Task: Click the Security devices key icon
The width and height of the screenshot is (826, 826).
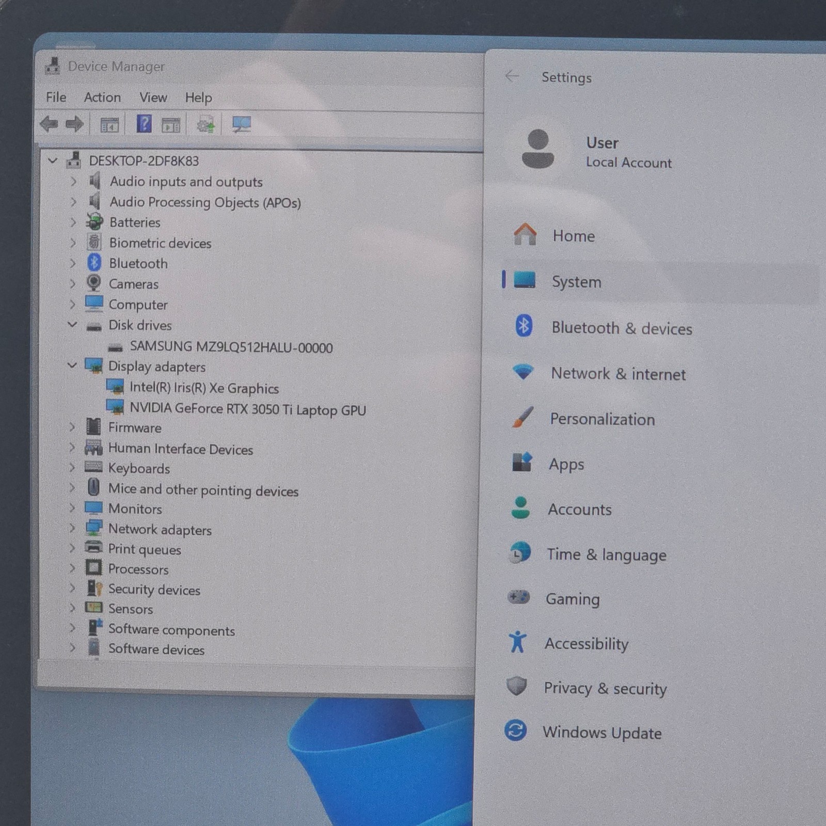Action: (x=94, y=588)
